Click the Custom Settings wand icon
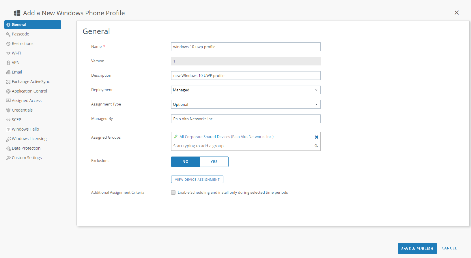The image size is (471, 258). pos(8,158)
